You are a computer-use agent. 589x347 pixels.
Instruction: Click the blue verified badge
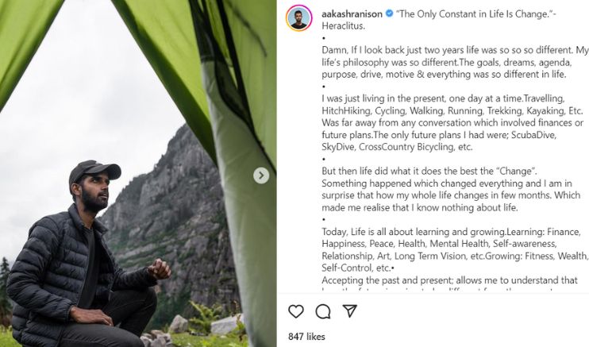coord(390,14)
